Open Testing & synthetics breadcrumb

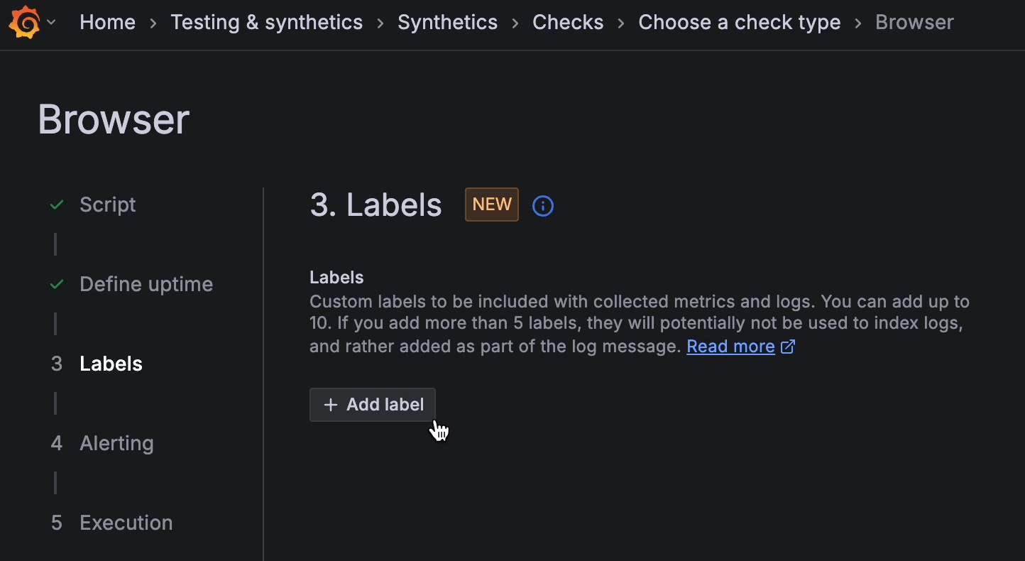tap(266, 22)
